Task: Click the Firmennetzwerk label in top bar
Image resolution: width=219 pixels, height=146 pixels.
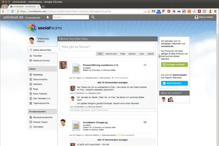Action: click(32, 18)
